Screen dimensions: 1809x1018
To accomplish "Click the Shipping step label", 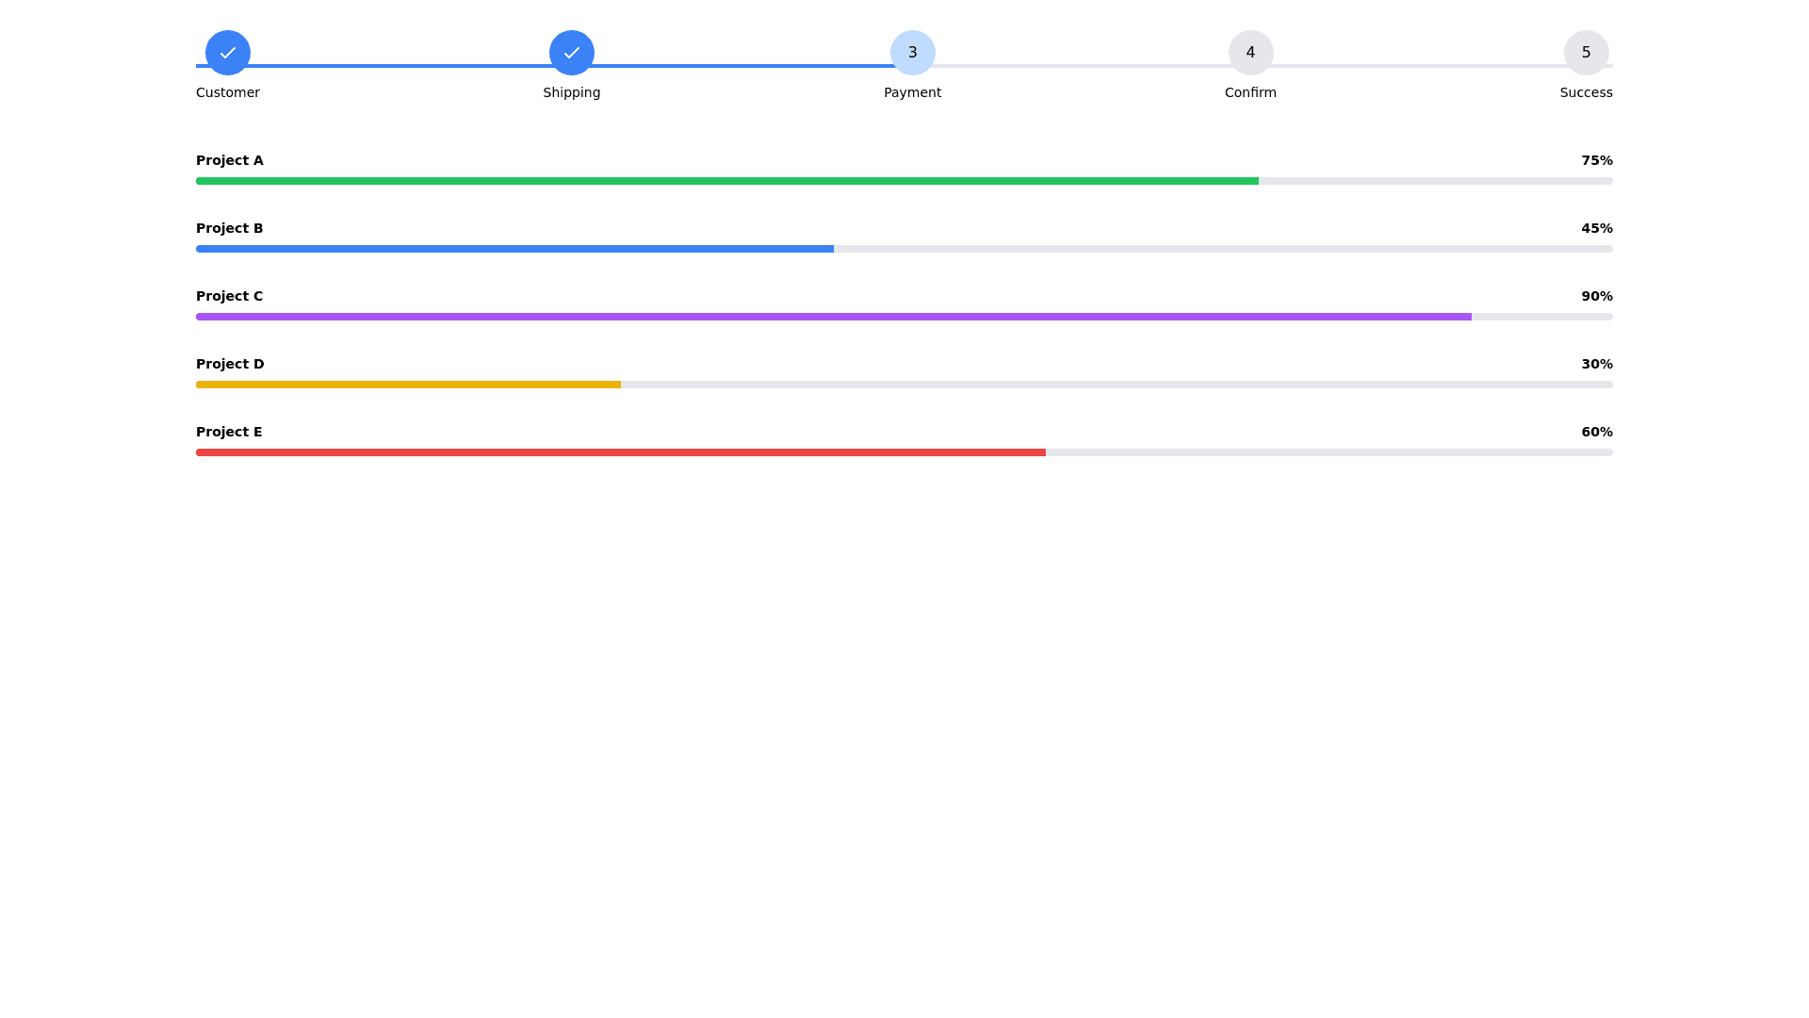I will click(571, 92).
